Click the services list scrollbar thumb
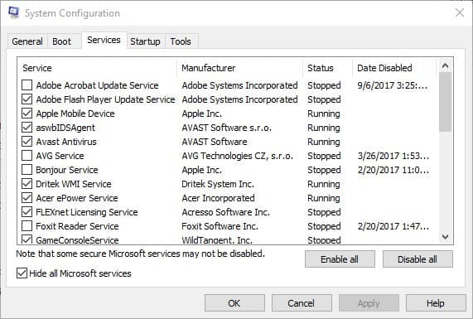The image size is (473, 319). 445,102
